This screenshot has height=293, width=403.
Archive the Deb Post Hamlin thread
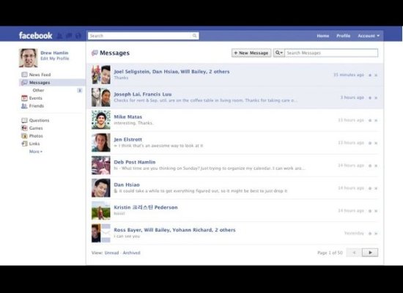click(x=376, y=166)
